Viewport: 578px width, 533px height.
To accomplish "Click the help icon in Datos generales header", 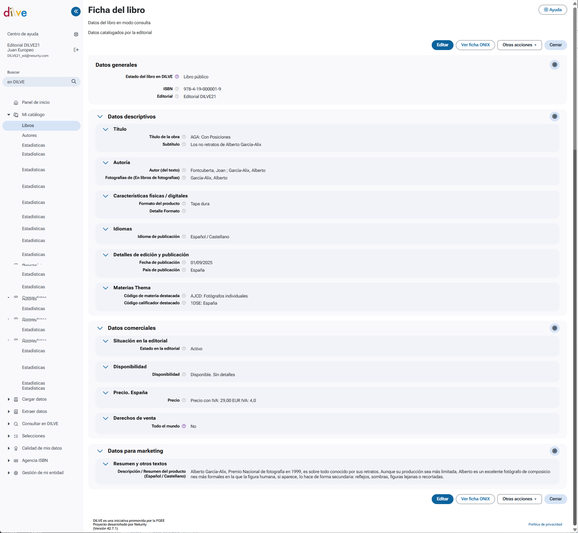I will click(x=555, y=65).
